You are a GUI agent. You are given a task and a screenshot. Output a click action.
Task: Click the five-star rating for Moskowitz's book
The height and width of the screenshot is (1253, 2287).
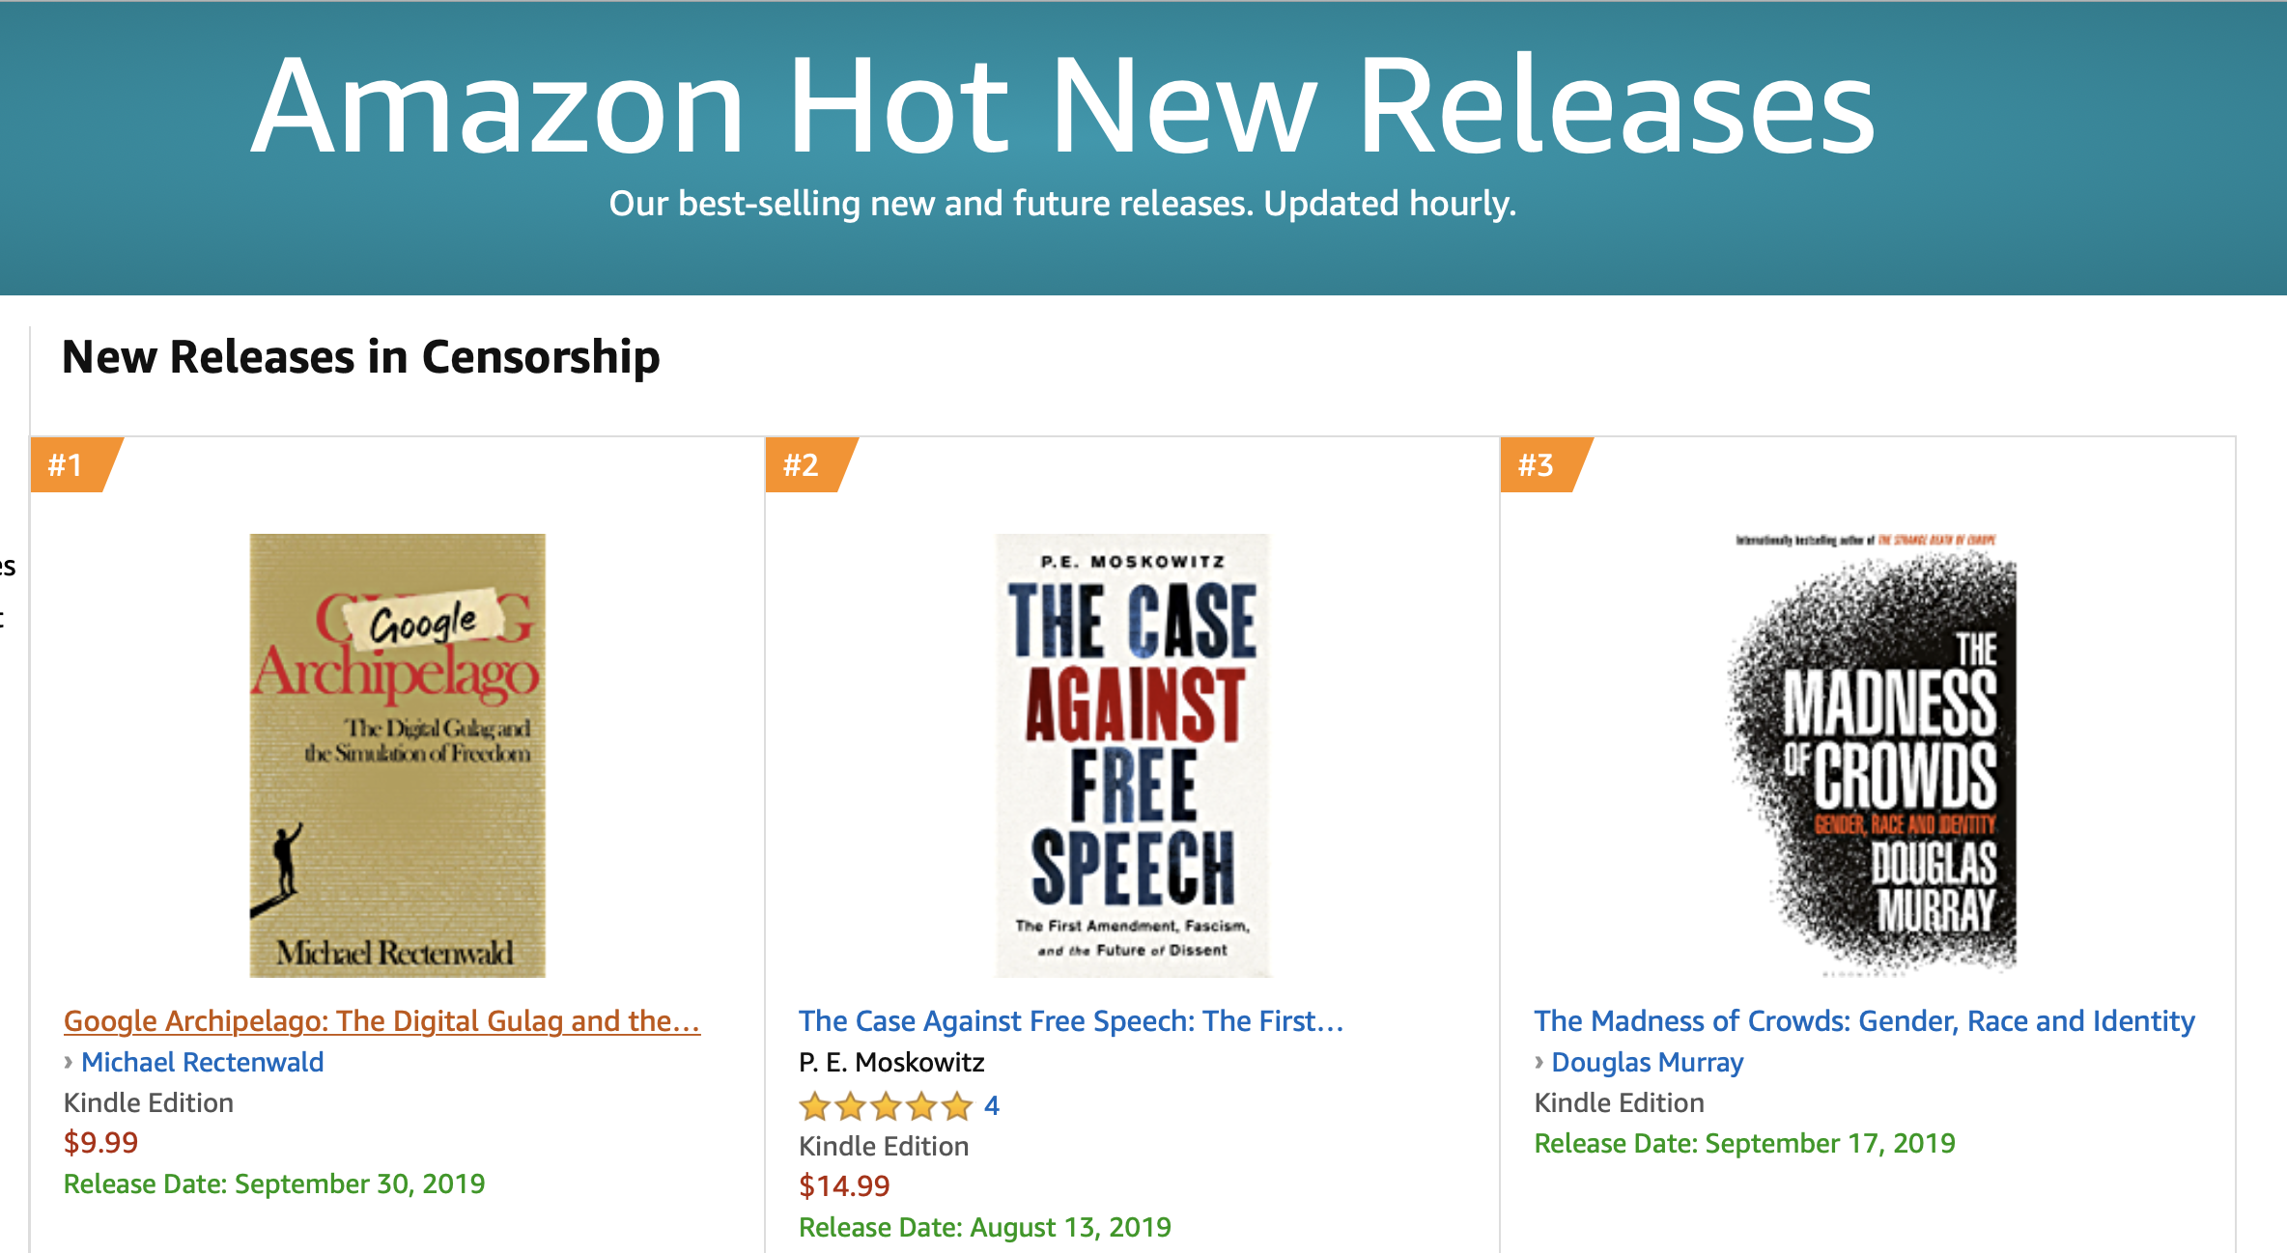click(886, 1105)
